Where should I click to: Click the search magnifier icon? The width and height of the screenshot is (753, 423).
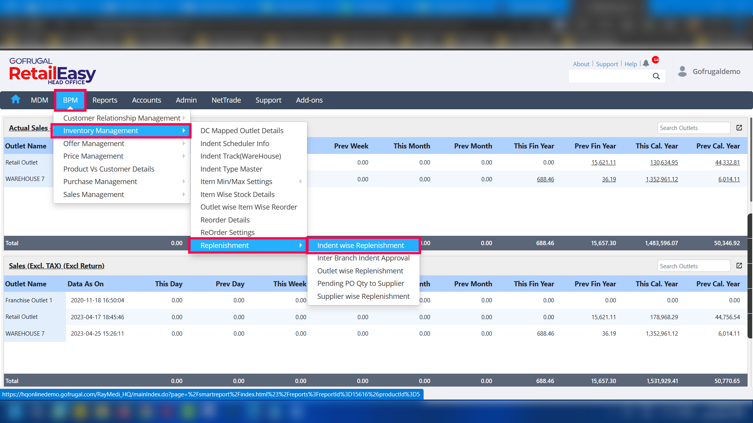tap(656, 76)
